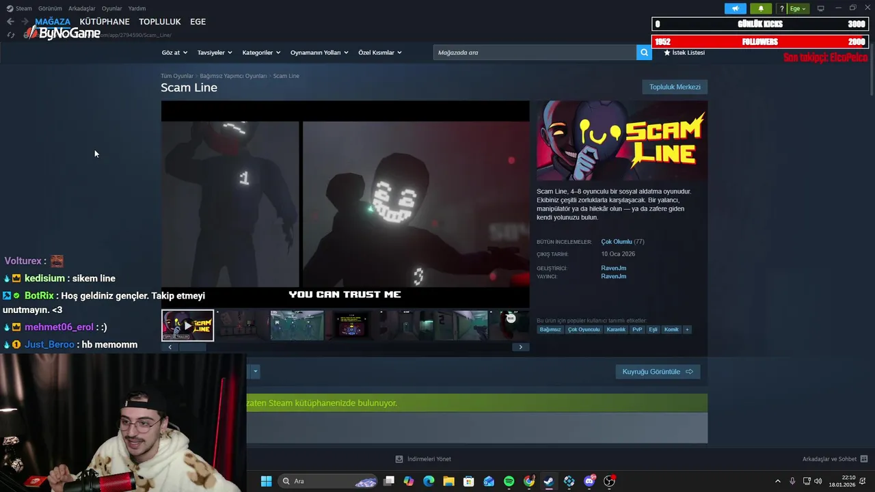Screen dimensions: 875x492
Task: Expand the Tavsiyeler dropdown
Action: tap(215, 53)
